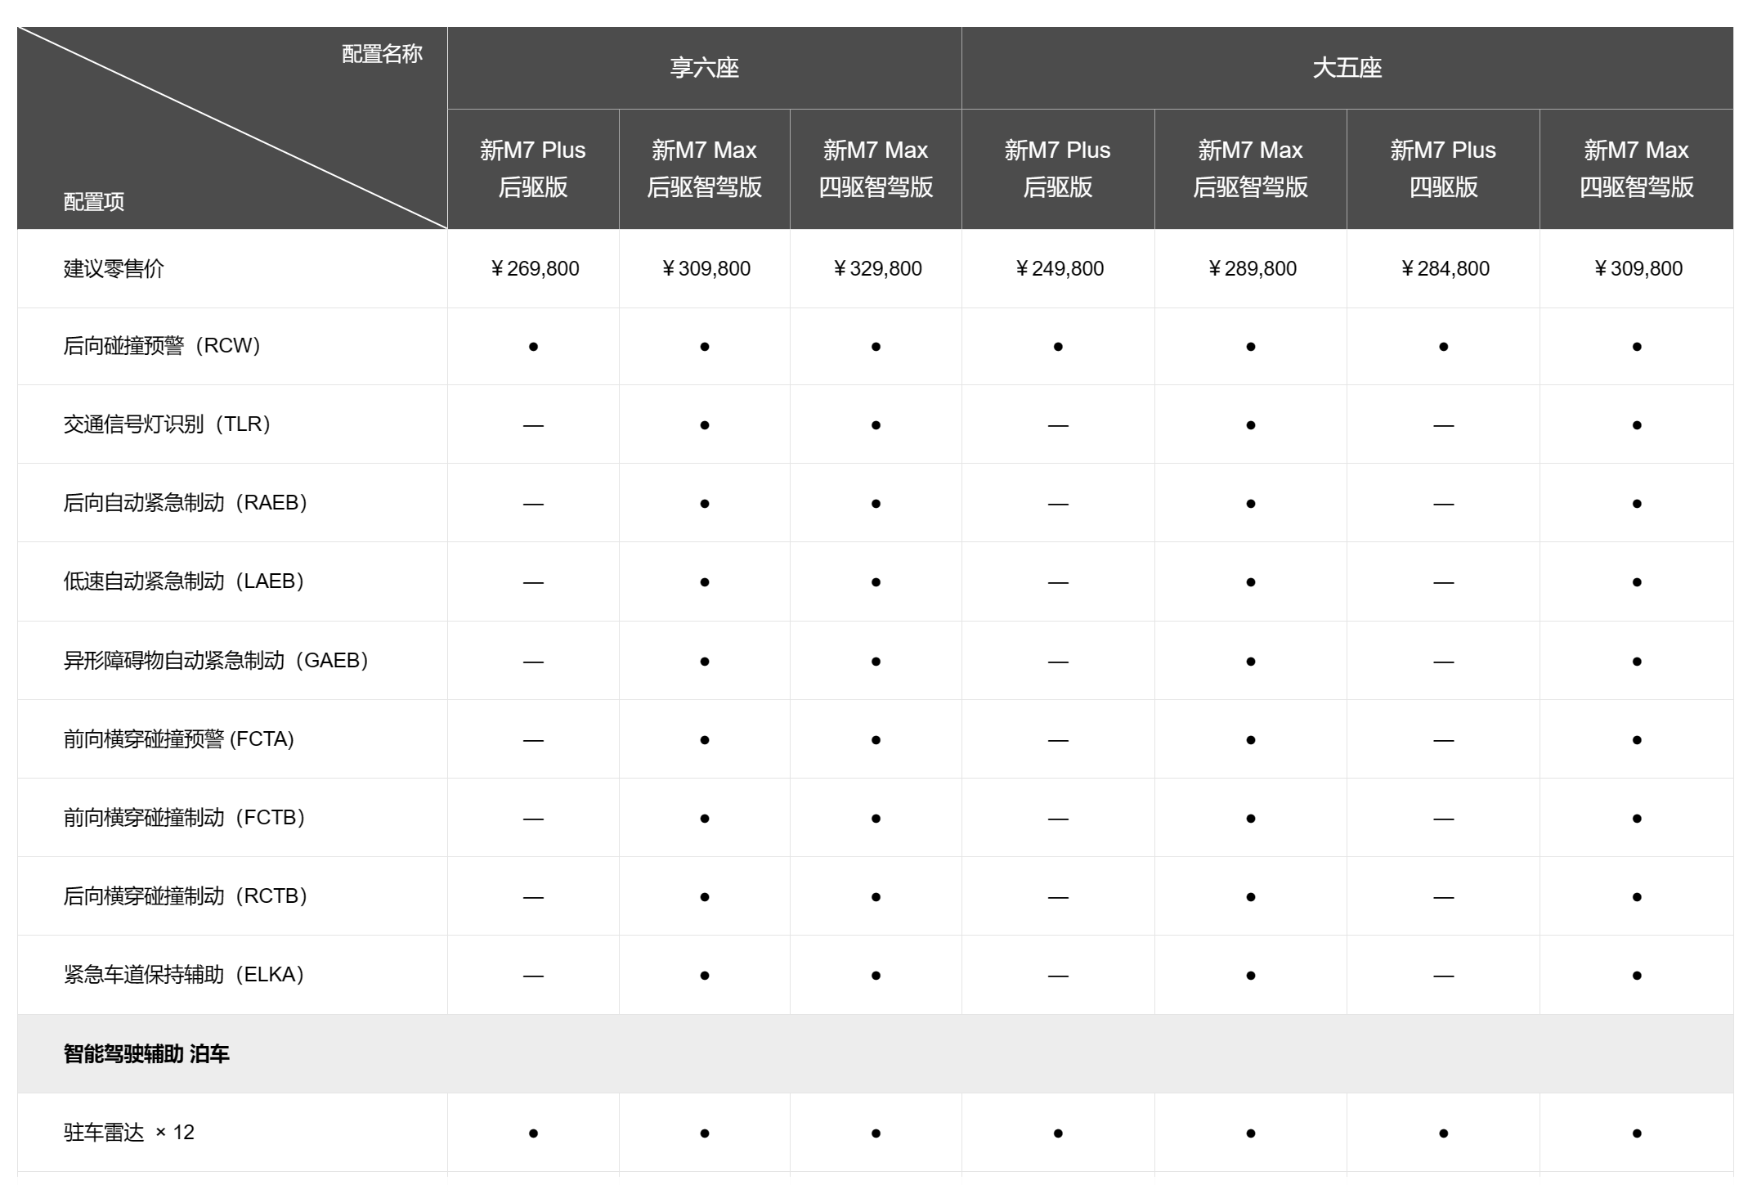Select the 后向碰撞预警 (RCW) row label

[162, 346]
